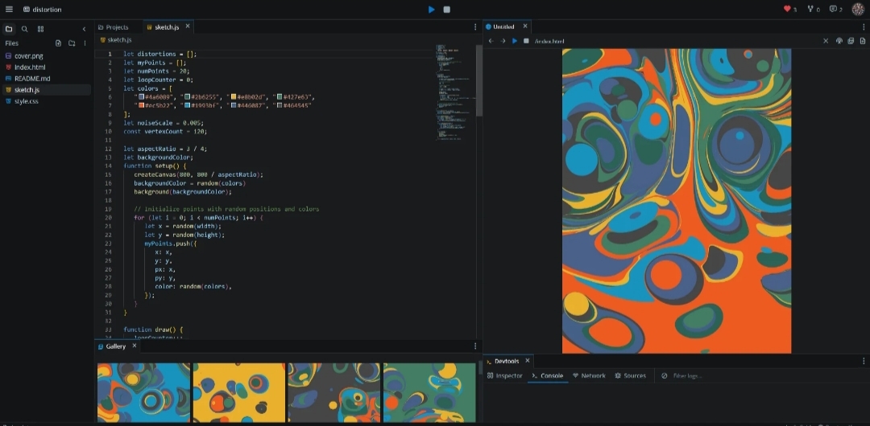Switch to the Projects tab
The height and width of the screenshot is (426, 870).
click(x=118, y=27)
